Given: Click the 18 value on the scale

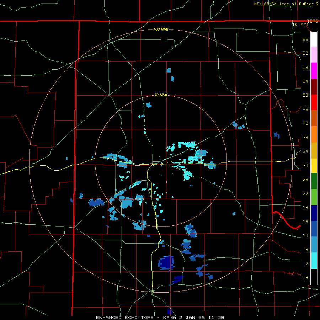Looking at the screenshot, I should tap(305, 208).
